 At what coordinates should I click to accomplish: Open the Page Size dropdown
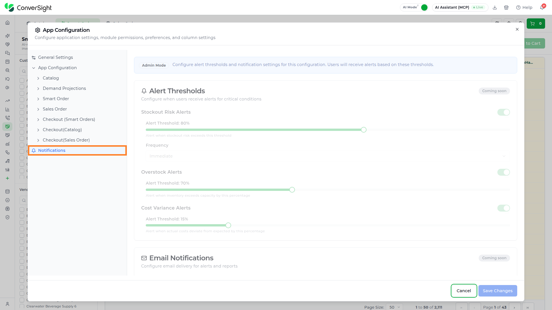394,307
